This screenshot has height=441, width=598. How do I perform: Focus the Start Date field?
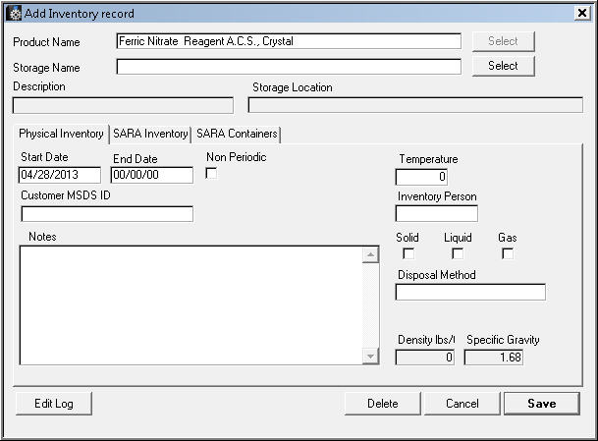tap(60, 175)
